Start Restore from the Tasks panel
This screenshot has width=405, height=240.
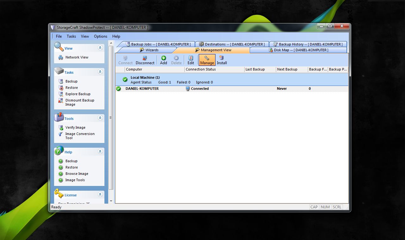72,88
